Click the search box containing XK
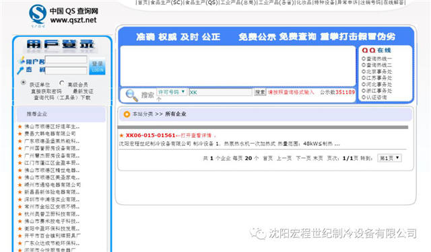Viewport: 431px width, 252px height. [220, 93]
